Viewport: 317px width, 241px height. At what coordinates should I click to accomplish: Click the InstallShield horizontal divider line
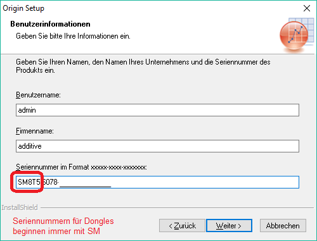point(177,208)
